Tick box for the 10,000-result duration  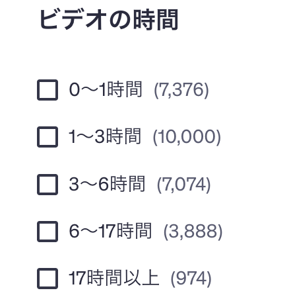(x=48, y=137)
